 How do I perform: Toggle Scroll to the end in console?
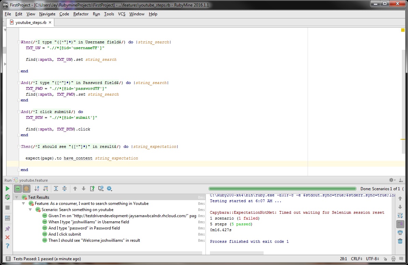pos(400,224)
